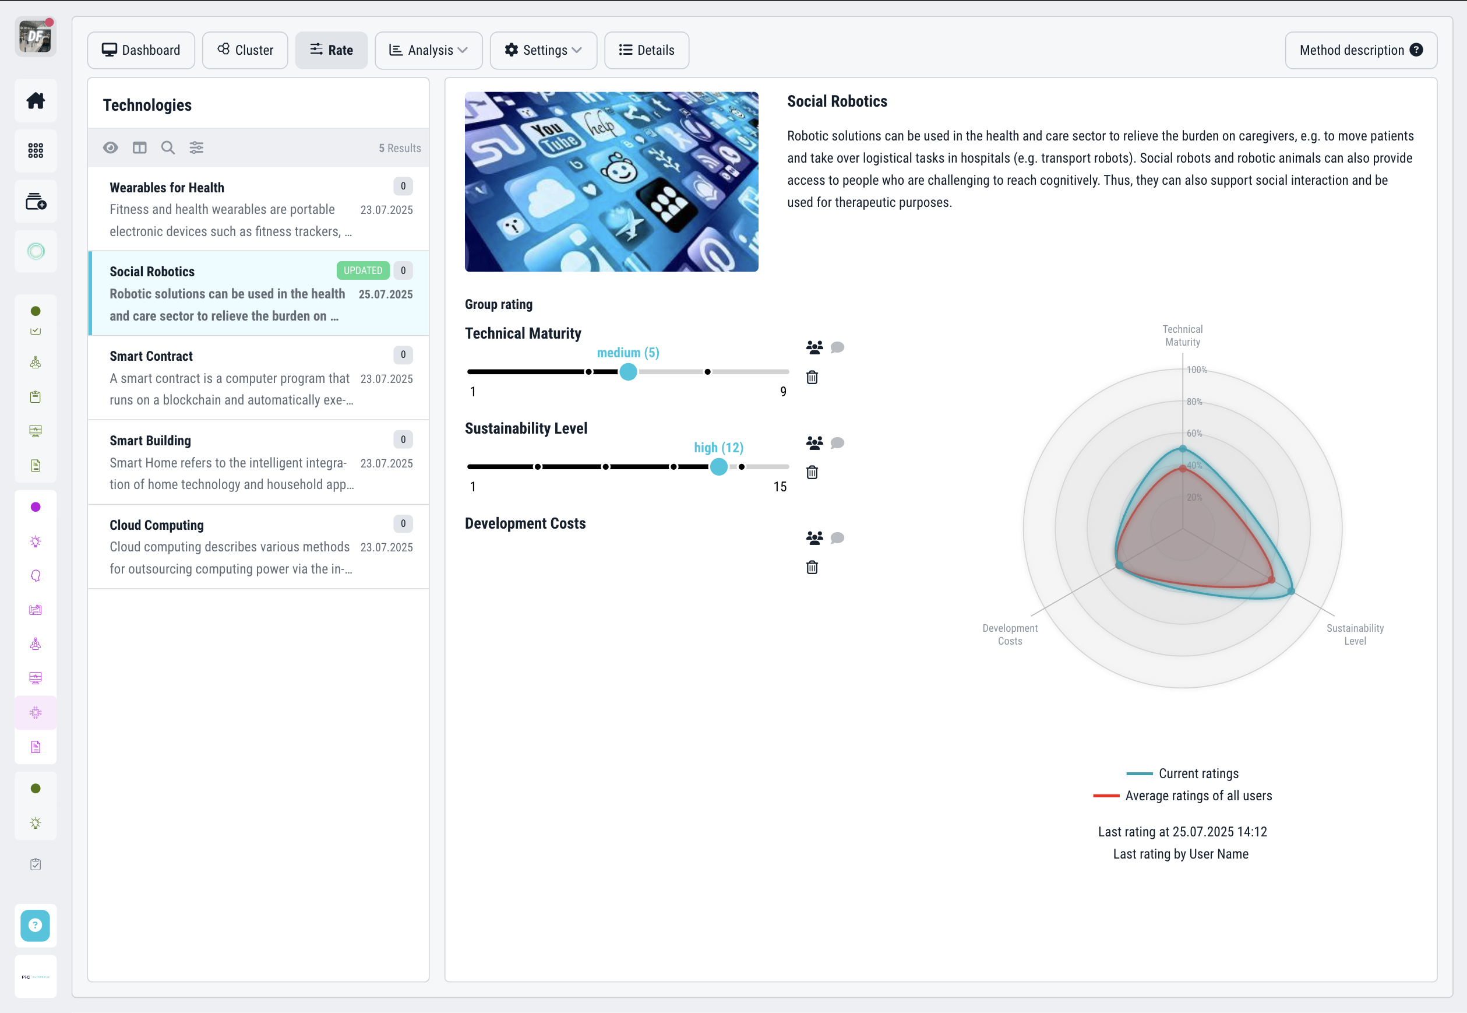Switch to the Dashboard tab

tap(141, 50)
